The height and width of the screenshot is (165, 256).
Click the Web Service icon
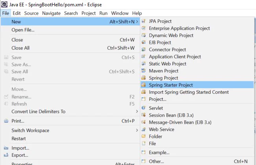point(143,129)
